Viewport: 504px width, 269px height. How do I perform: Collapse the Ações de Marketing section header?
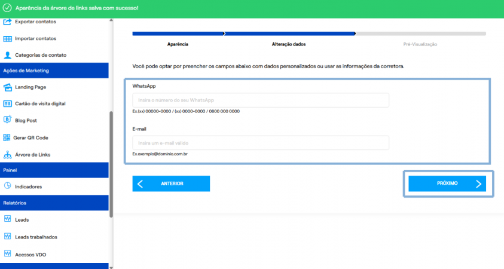pyautogui.click(x=54, y=71)
